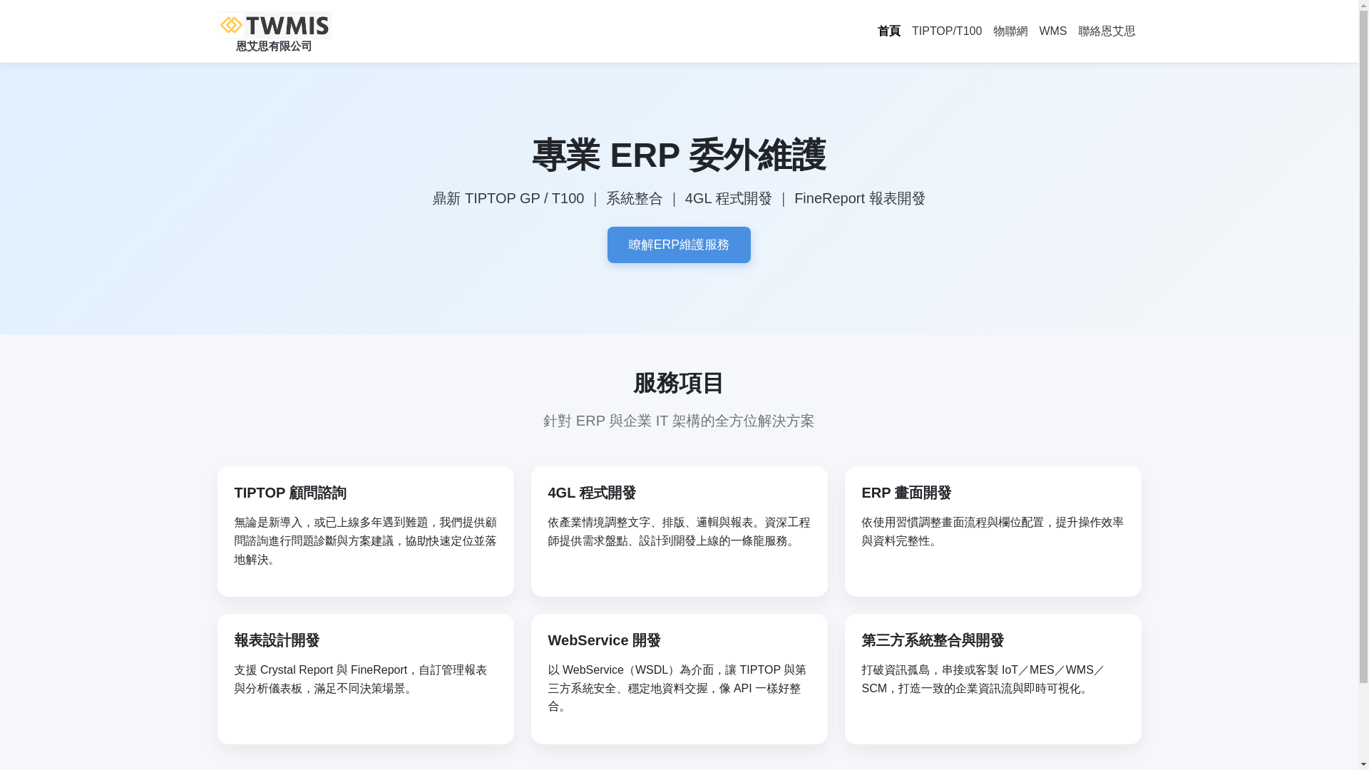This screenshot has width=1369, height=770.
Task: Click the TIPTOP 顧問諮詢 card title
Action: 290,493
